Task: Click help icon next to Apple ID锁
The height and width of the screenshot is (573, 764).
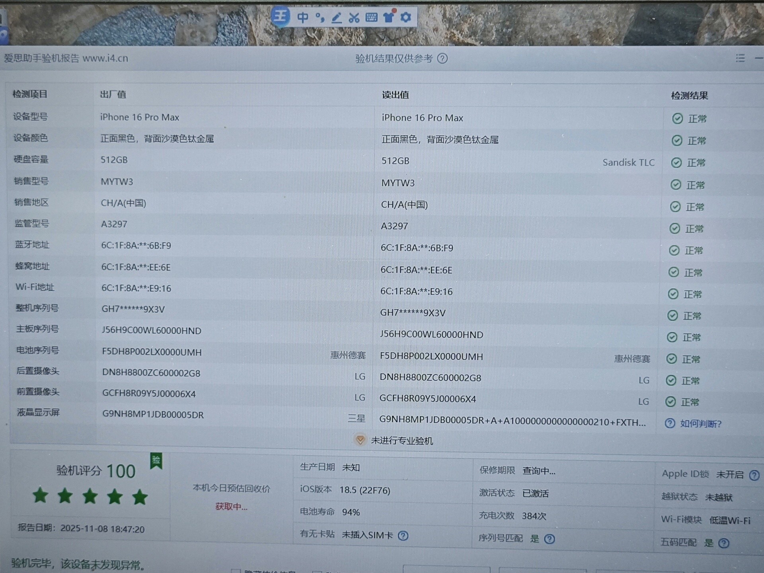Action: click(754, 475)
